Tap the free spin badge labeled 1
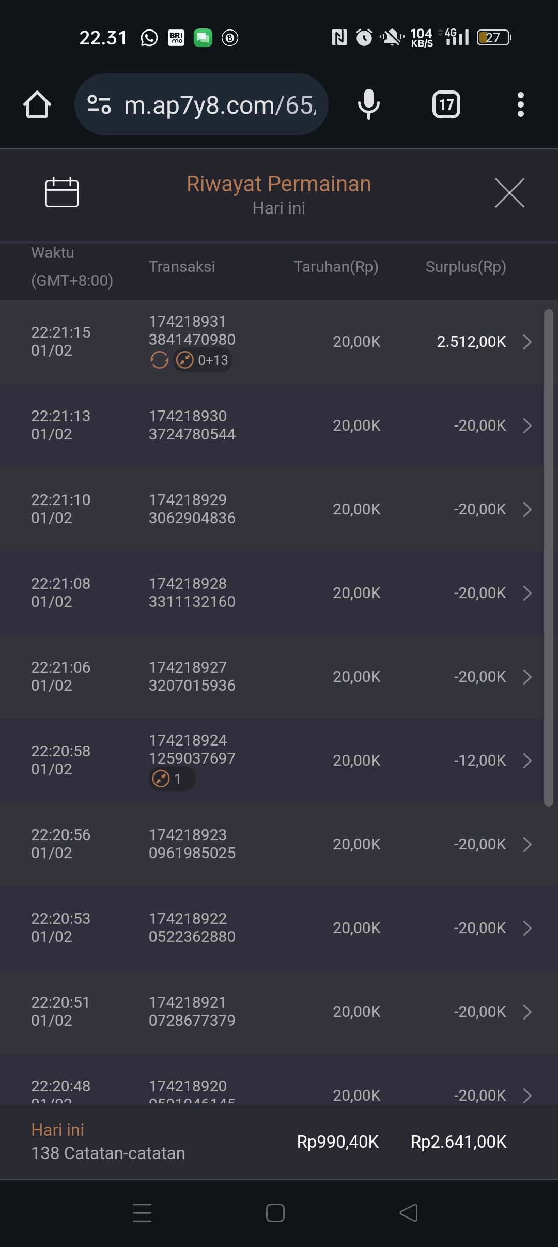This screenshot has width=558, height=1247. click(172, 779)
